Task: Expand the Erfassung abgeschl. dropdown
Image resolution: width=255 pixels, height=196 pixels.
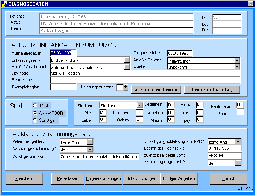Action: point(238,163)
